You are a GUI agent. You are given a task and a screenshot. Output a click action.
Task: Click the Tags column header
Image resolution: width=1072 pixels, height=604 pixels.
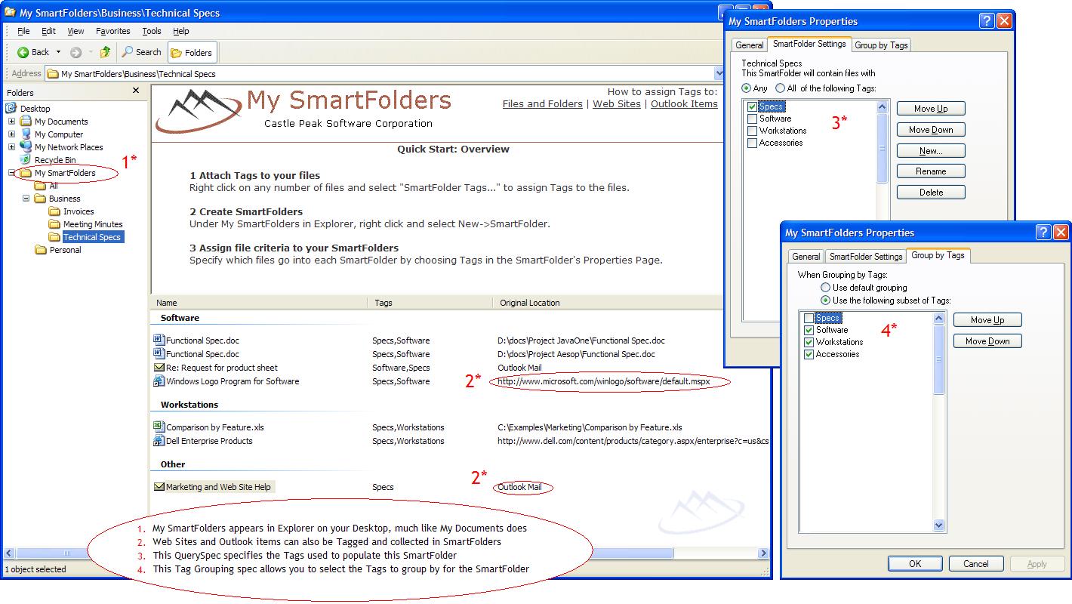430,303
